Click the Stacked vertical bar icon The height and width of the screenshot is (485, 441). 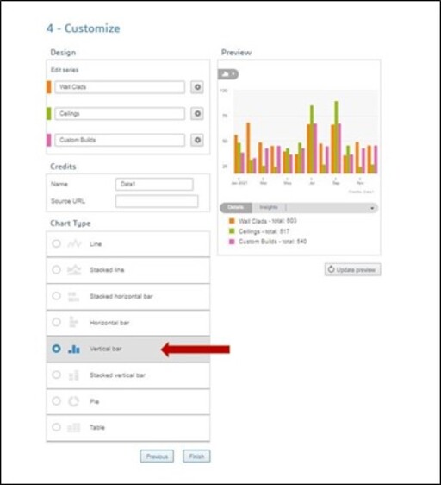(74, 375)
